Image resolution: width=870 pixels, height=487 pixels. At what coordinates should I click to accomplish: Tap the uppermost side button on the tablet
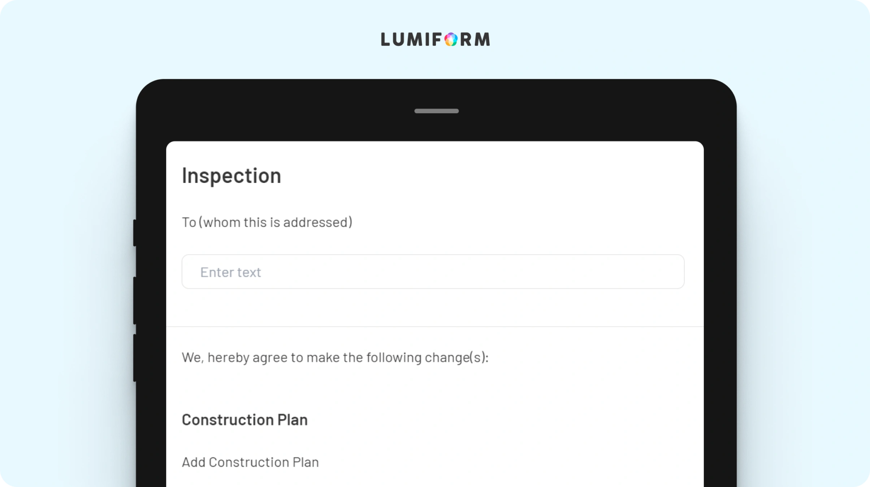point(135,232)
